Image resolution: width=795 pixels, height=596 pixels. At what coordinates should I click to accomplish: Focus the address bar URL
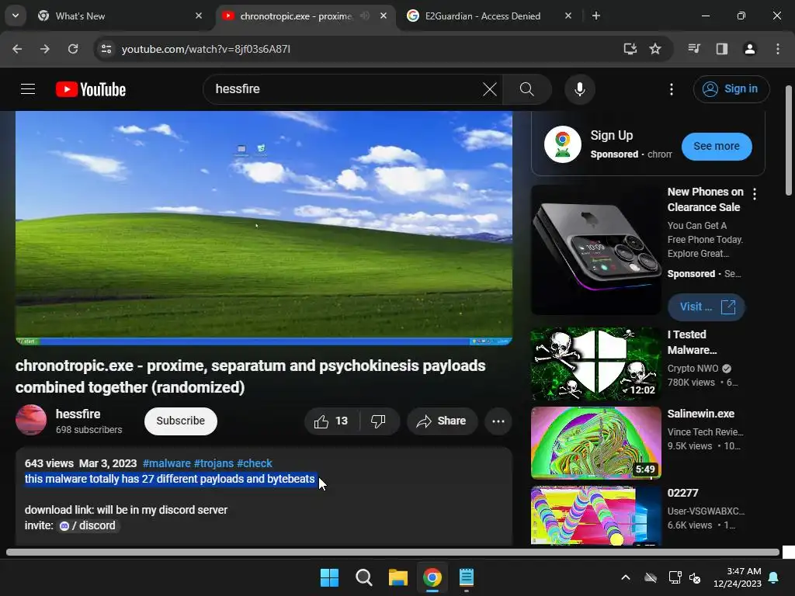(x=206, y=49)
